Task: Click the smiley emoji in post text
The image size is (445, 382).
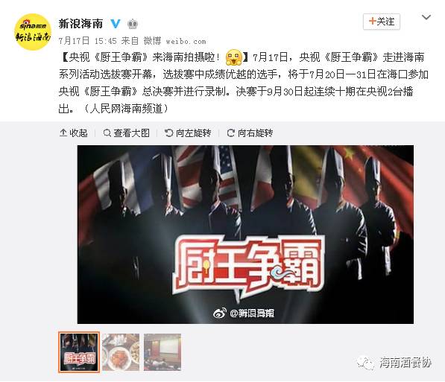Action: pyautogui.click(x=234, y=57)
